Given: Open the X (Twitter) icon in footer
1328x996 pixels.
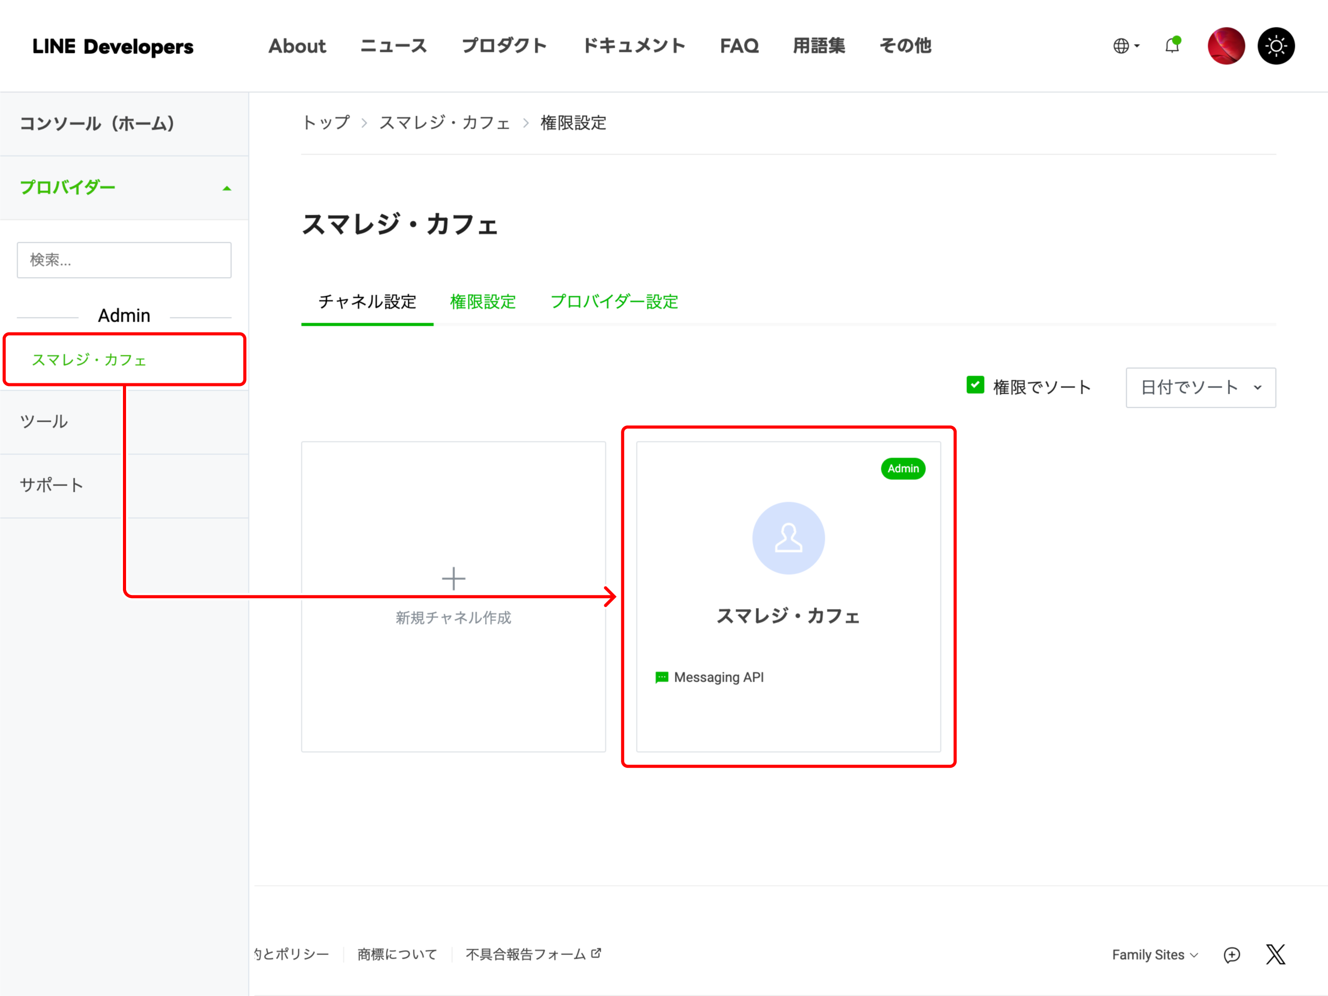Looking at the screenshot, I should (1276, 954).
